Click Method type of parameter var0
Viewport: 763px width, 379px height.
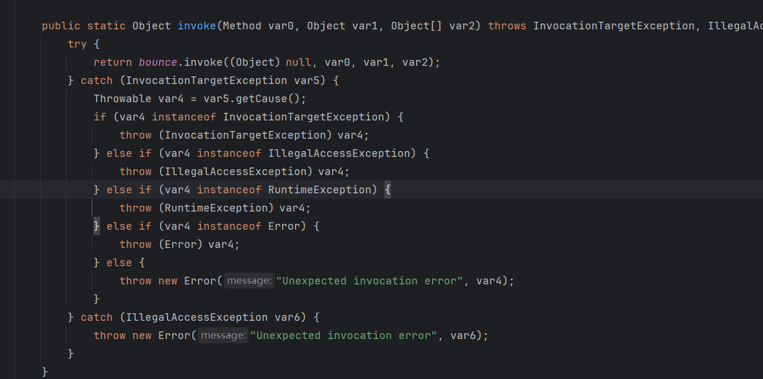tap(242, 26)
